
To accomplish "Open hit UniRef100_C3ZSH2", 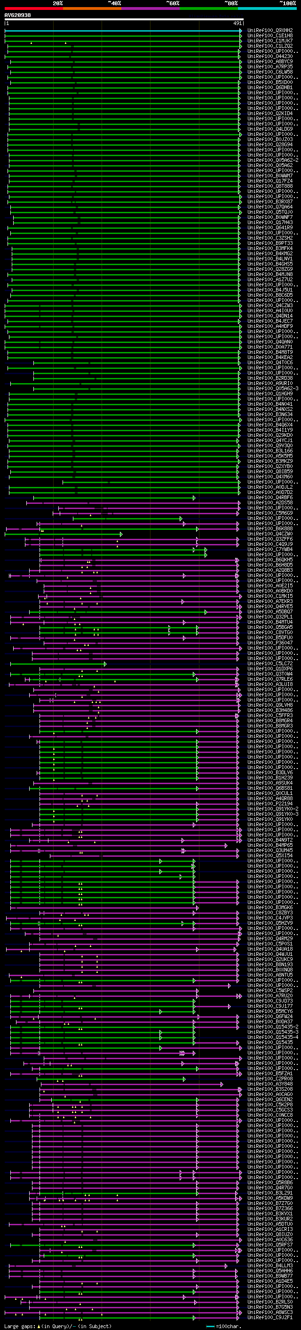I will [270, 238].
